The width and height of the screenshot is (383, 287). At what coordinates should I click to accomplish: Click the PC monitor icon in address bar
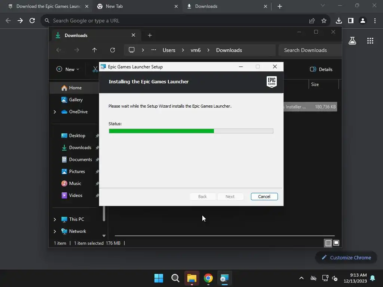click(x=132, y=50)
